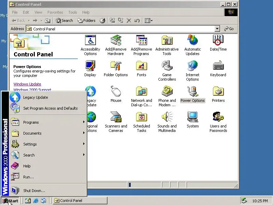Choose Run... in the Start menu
273x205 pixels.
pos(48,177)
